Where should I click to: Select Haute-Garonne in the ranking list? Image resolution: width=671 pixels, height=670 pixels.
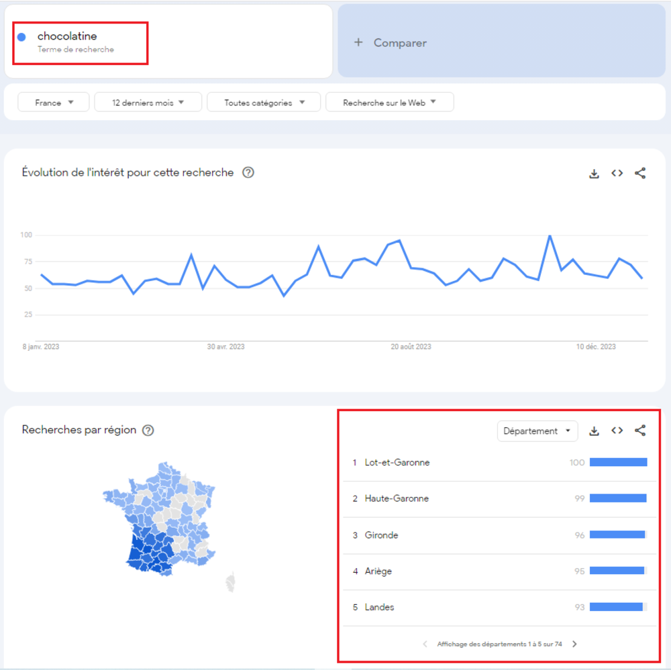pos(397,499)
